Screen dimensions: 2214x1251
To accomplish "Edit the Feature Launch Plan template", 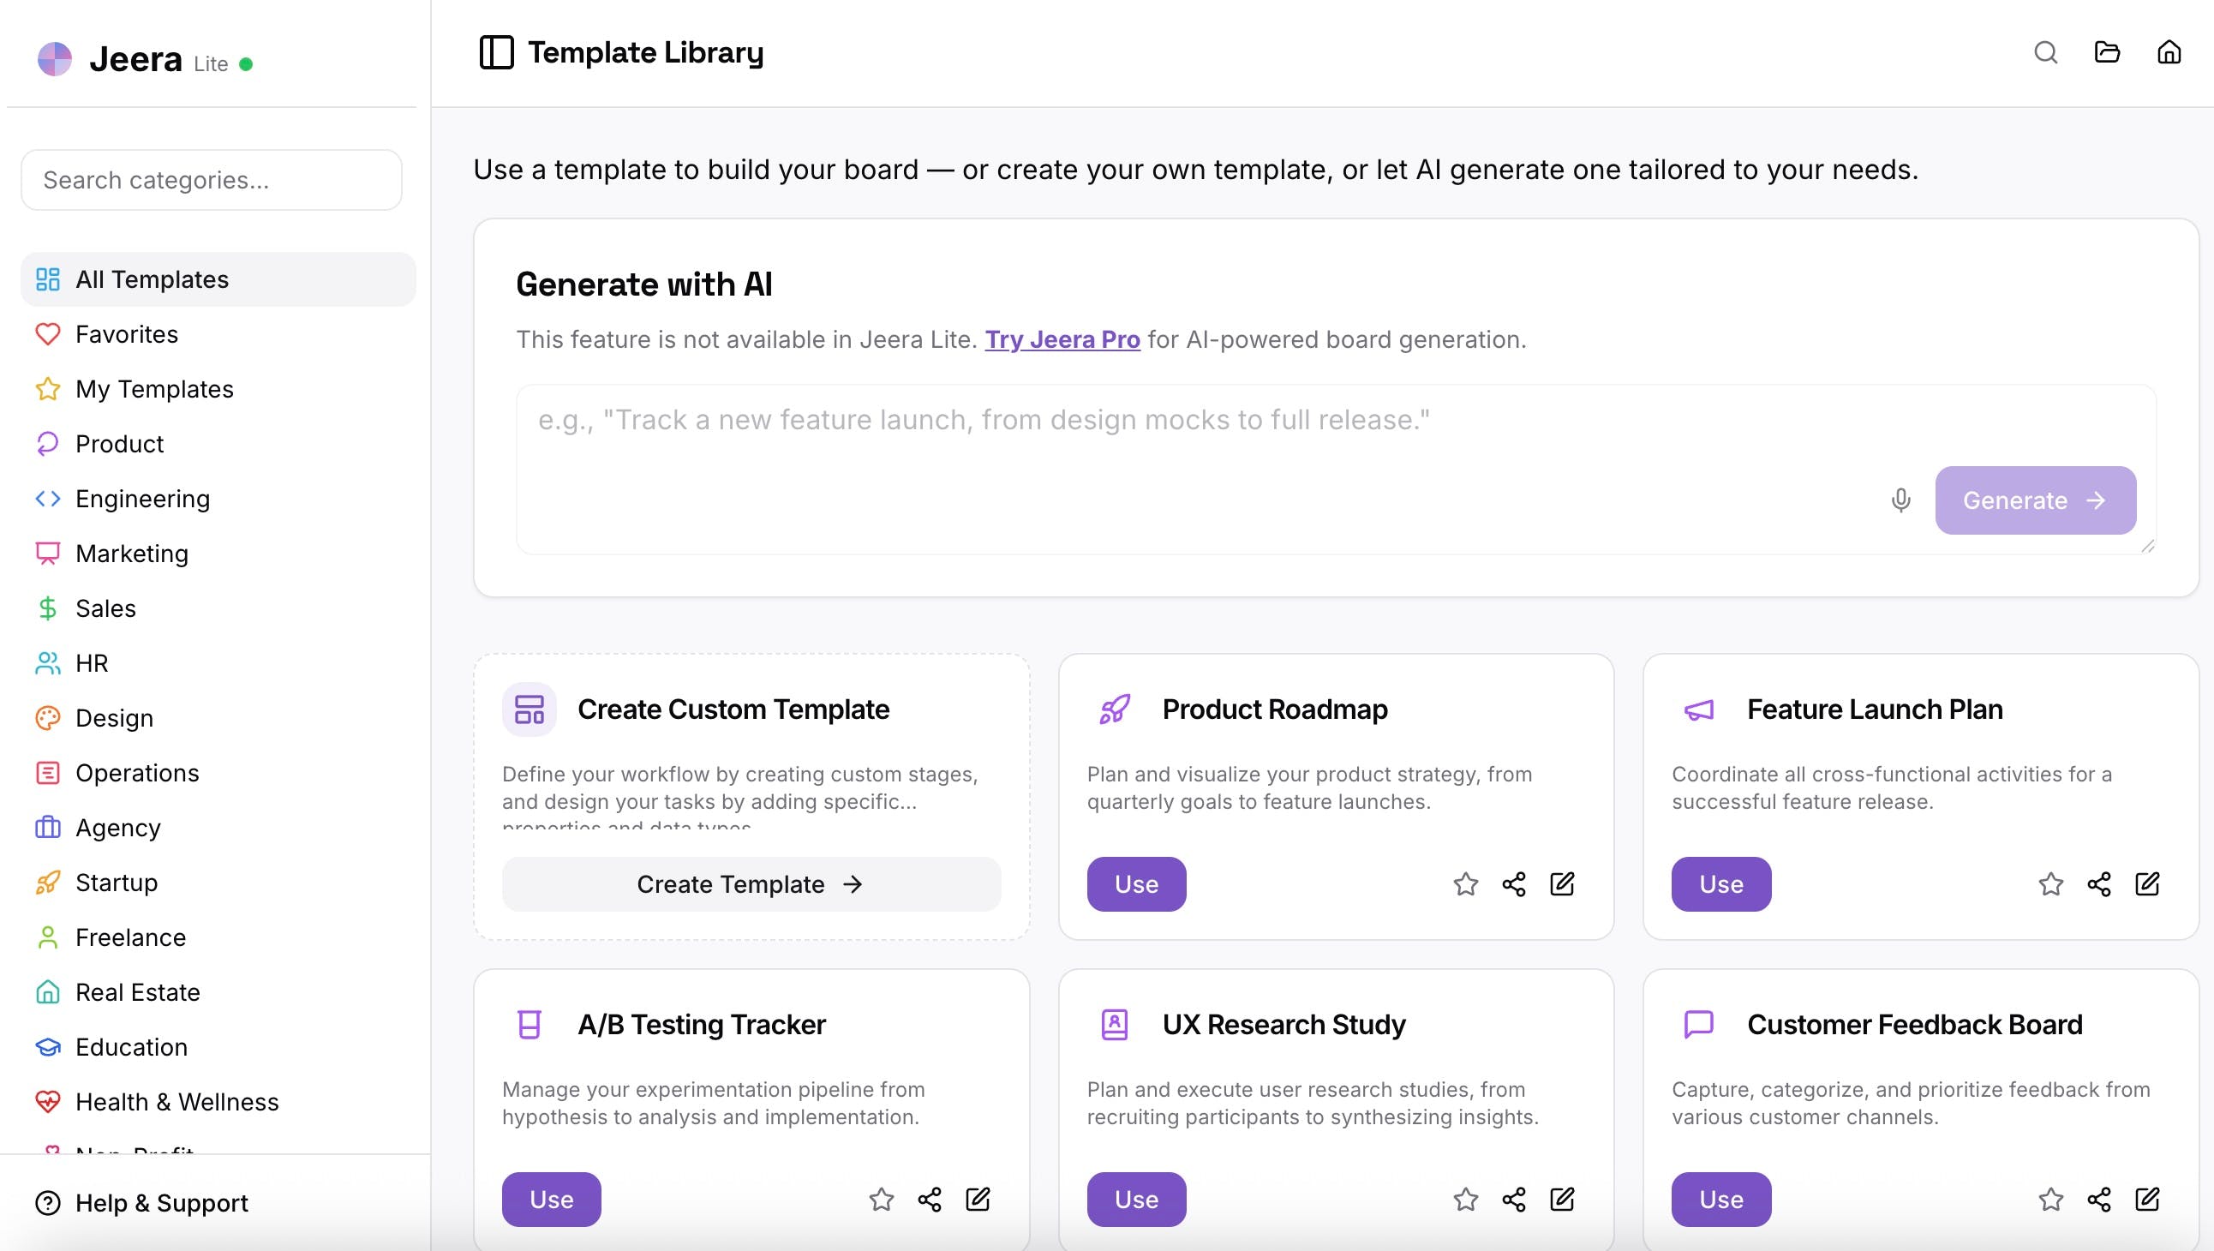I will click(x=2146, y=884).
